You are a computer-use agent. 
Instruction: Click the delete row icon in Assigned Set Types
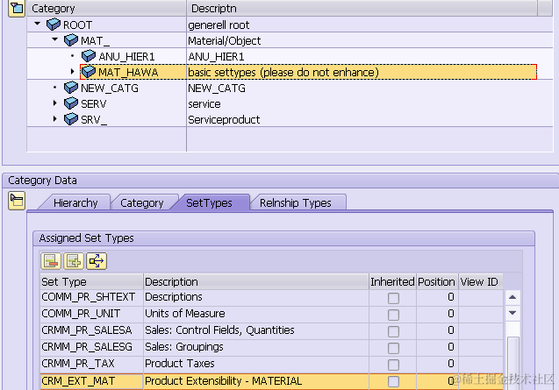51,261
